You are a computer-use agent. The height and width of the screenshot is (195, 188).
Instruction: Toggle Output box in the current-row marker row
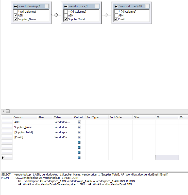tap(79, 158)
